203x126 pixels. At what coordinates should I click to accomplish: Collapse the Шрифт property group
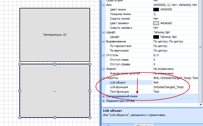(x=104, y=32)
